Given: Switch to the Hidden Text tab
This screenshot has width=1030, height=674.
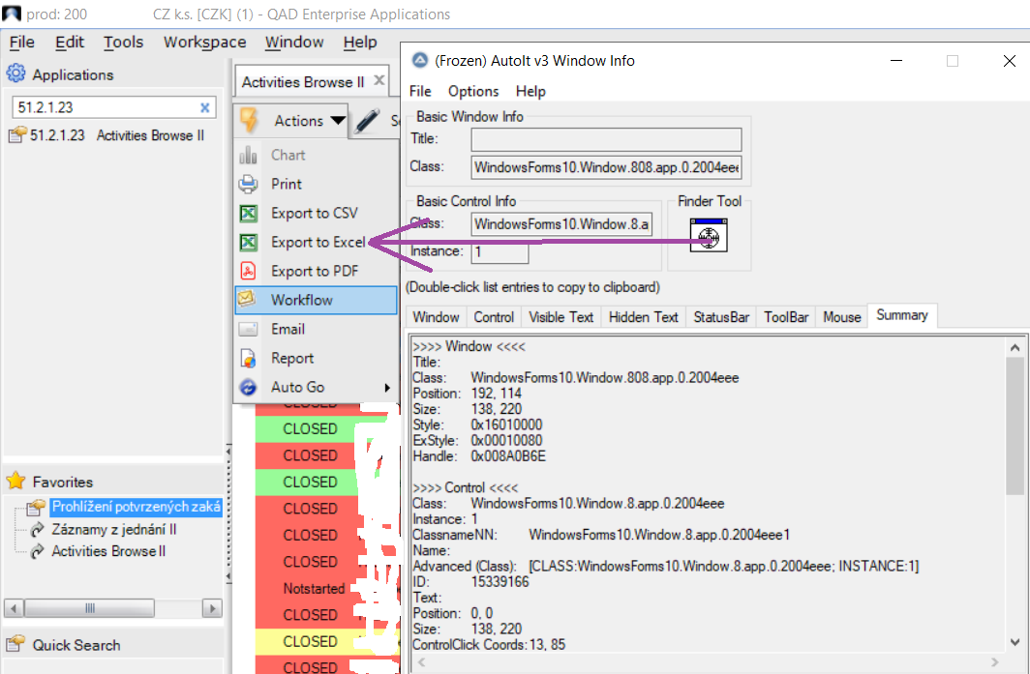Looking at the screenshot, I should [x=643, y=317].
